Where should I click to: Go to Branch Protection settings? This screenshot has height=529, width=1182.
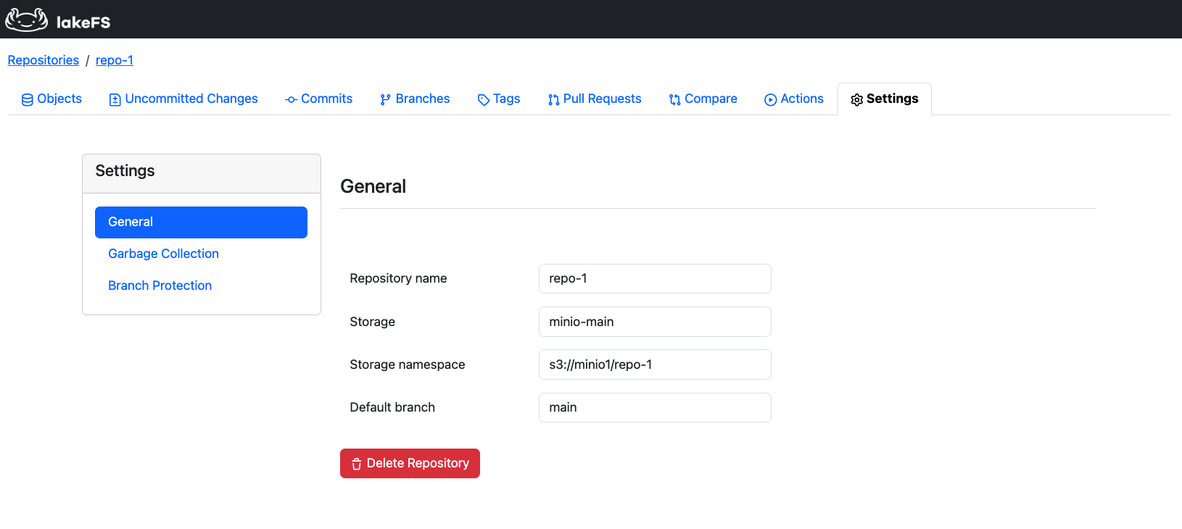(160, 286)
